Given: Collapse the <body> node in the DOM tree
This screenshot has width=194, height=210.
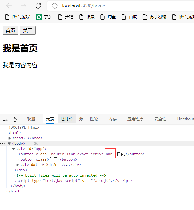Looking at the screenshot, I should [x=9, y=144].
